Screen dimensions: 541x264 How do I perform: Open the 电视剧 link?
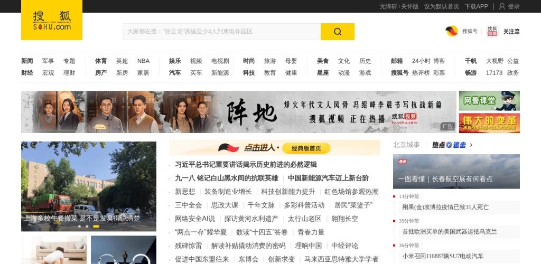(220, 61)
